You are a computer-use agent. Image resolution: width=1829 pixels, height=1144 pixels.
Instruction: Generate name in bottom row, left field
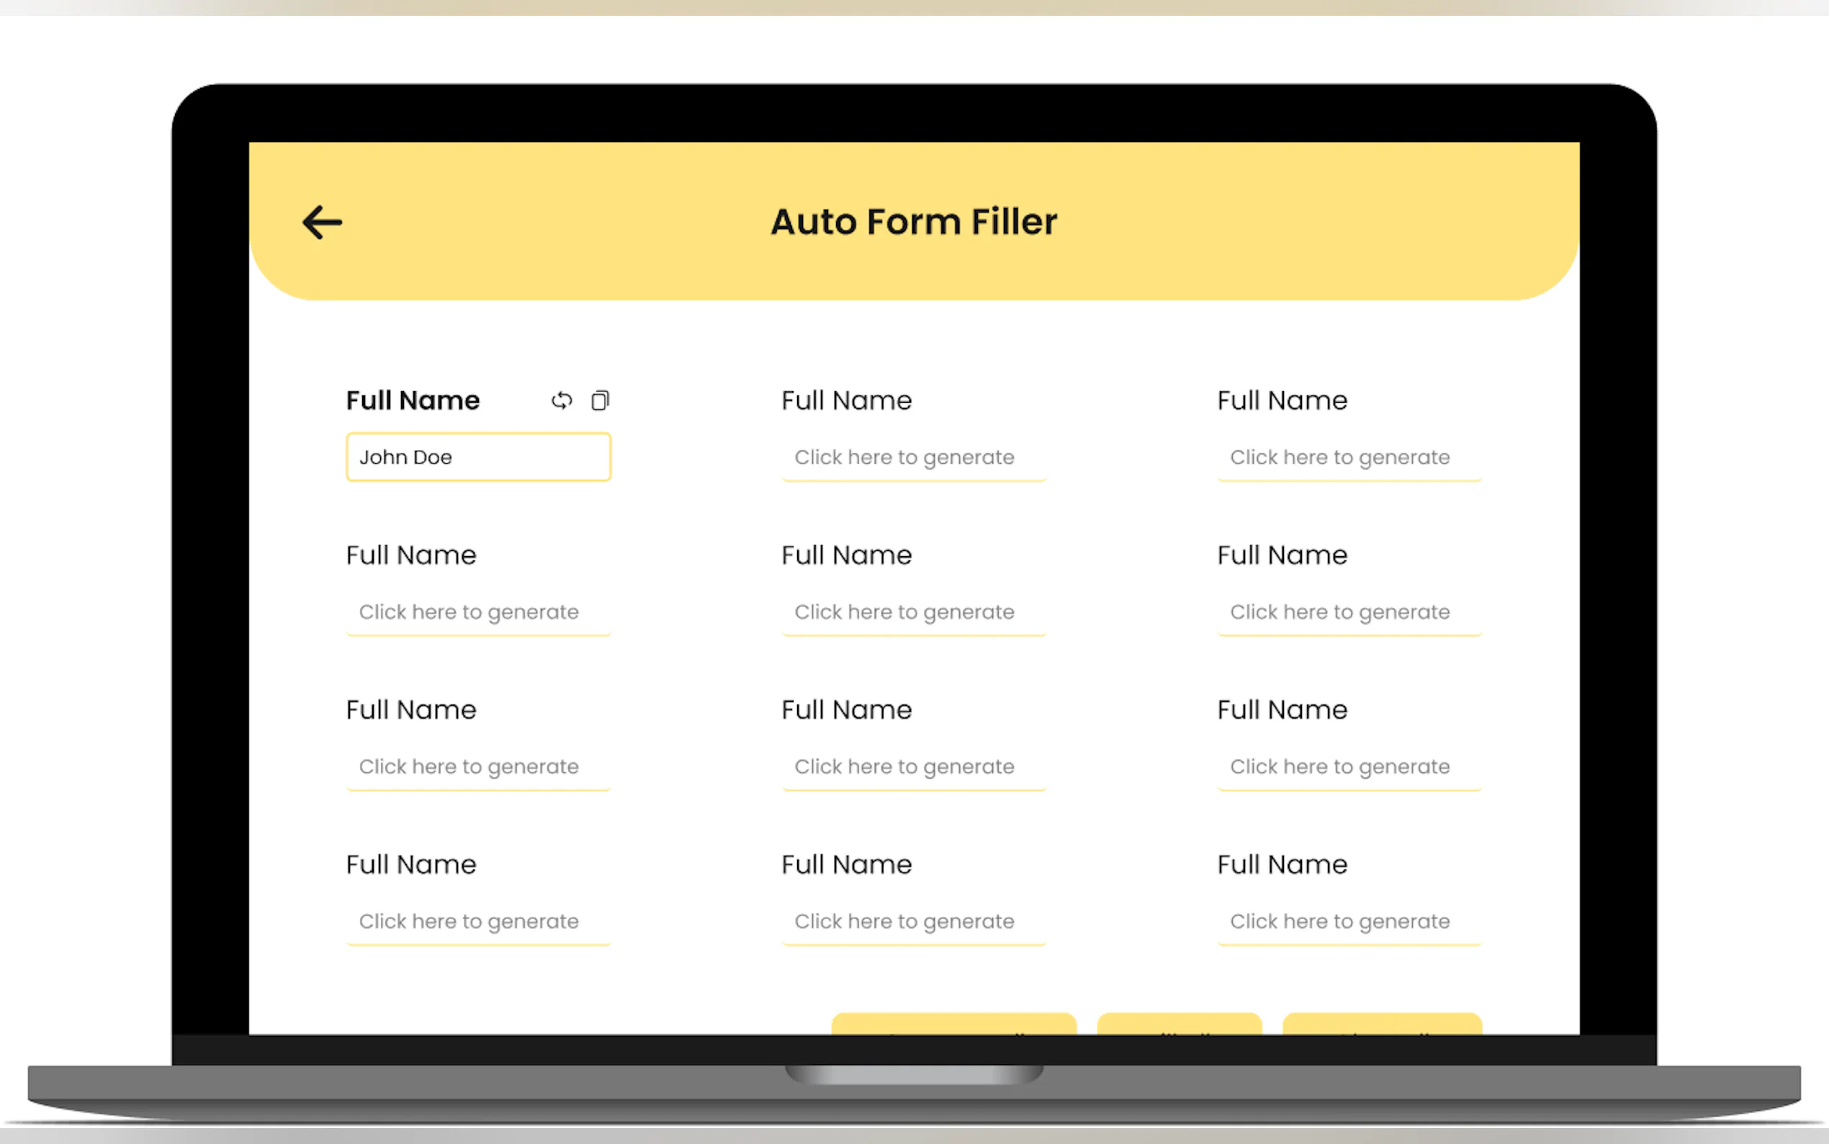point(478,921)
